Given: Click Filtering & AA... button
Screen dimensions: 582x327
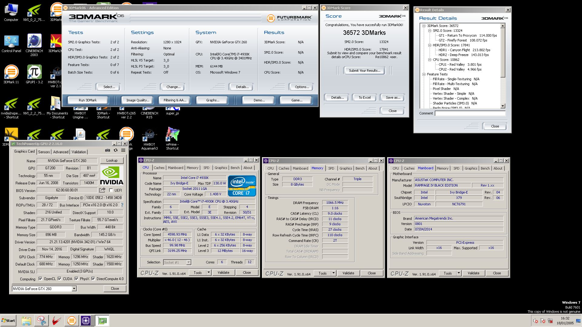Looking at the screenshot, I should (175, 100).
